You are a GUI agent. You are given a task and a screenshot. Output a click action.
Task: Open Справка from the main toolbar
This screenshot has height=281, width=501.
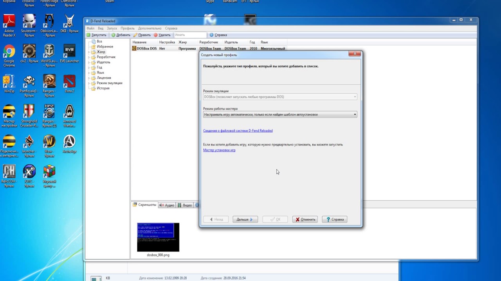[x=218, y=35]
